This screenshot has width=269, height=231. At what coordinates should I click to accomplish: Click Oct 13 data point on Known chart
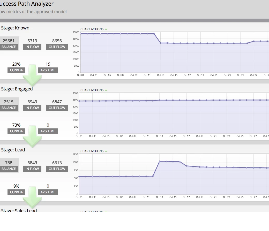coord(161,43)
